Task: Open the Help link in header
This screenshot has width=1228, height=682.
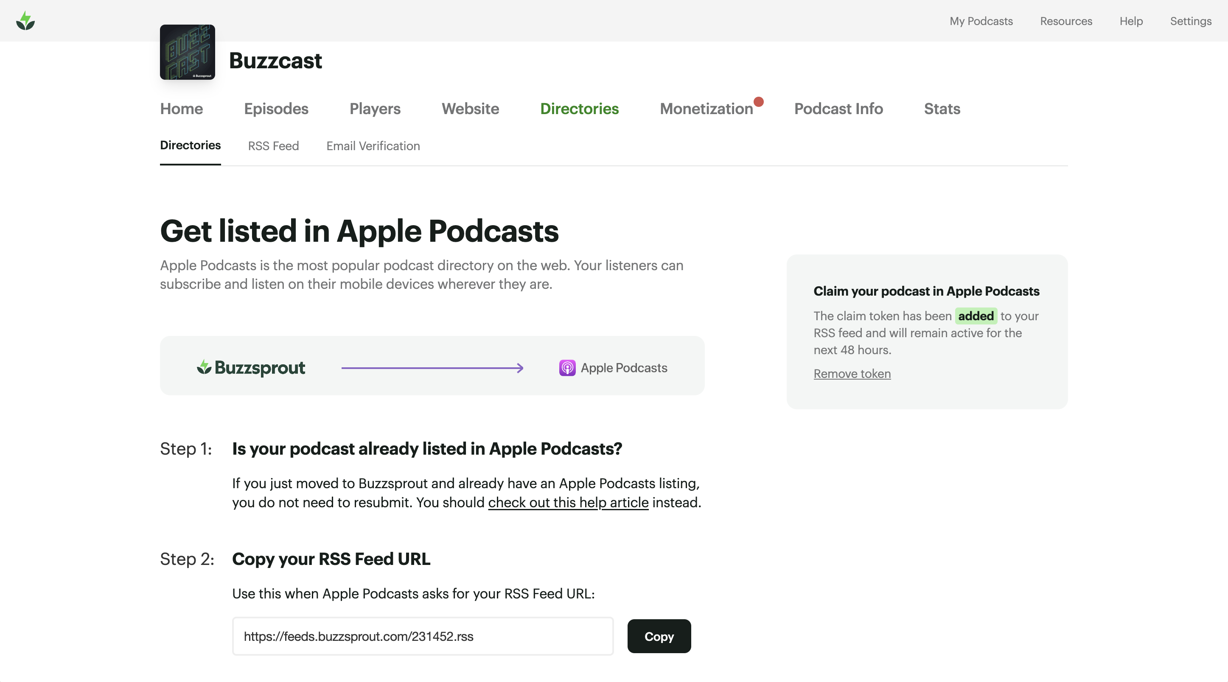Action: click(1131, 21)
